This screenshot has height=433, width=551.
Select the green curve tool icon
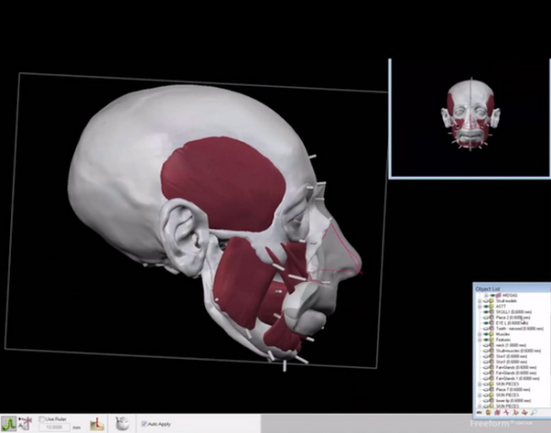pyautogui.click(x=9, y=424)
